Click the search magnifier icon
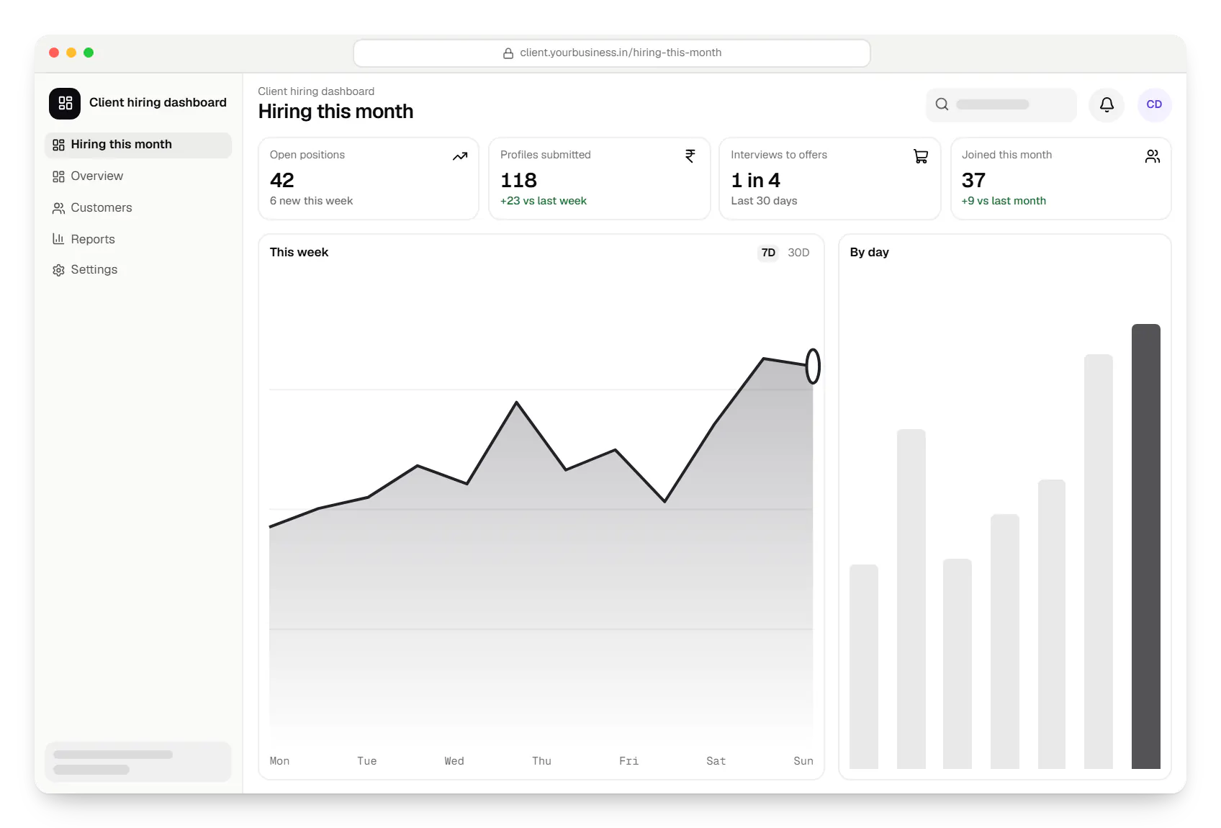 point(942,104)
